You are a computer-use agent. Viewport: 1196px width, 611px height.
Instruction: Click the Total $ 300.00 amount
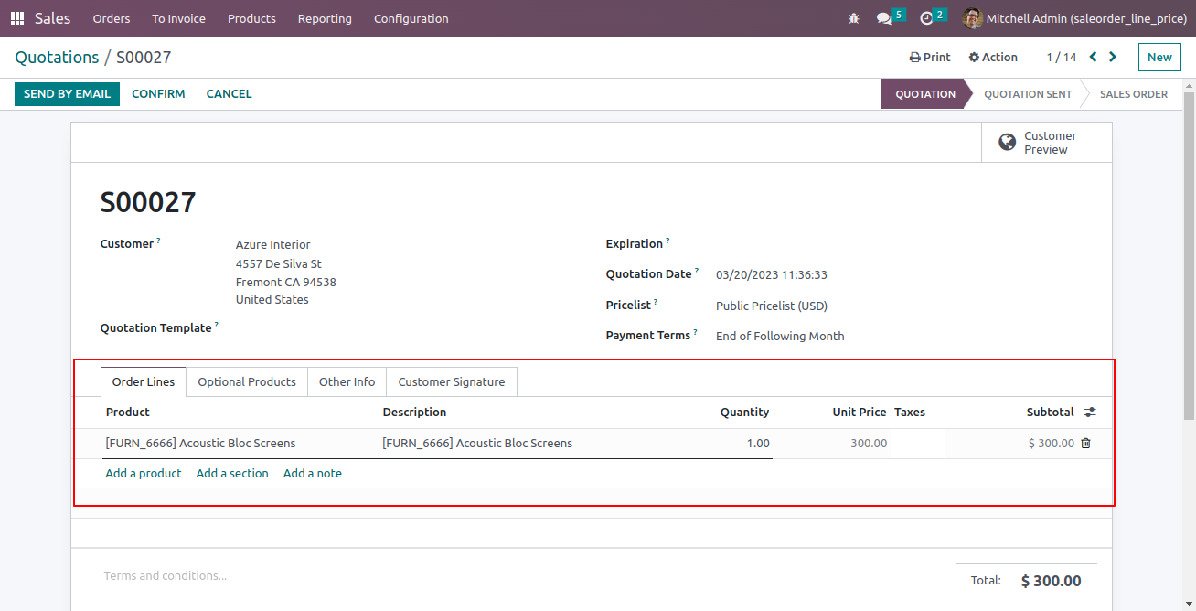coord(1052,581)
